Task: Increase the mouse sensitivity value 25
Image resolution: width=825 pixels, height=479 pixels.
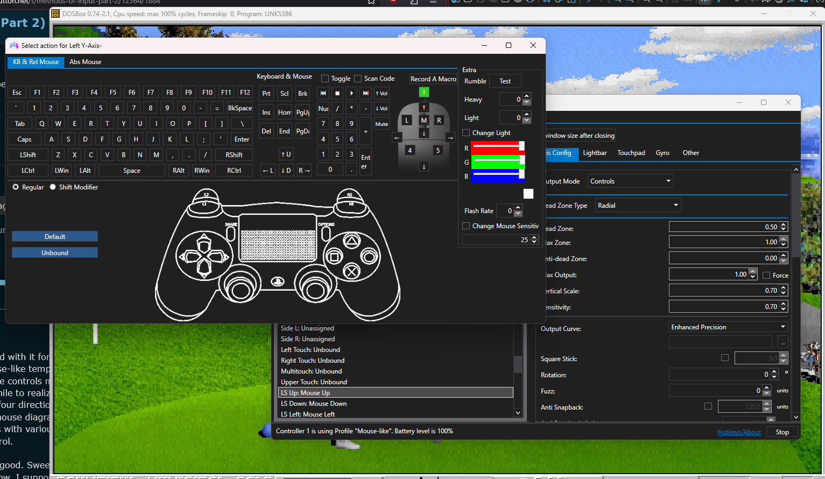Action: click(x=534, y=237)
